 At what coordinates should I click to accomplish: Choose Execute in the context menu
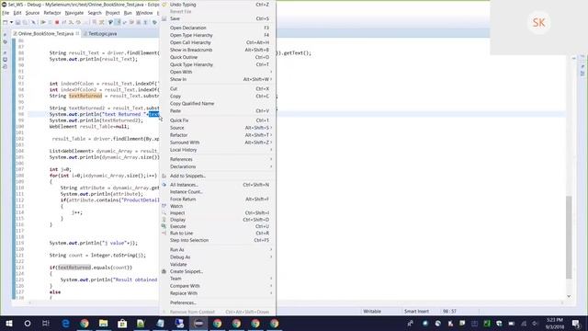click(x=218, y=226)
